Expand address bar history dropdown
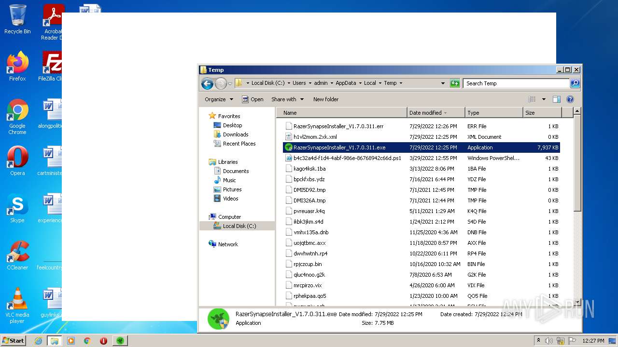The image size is (618, 347). click(x=443, y=83)
